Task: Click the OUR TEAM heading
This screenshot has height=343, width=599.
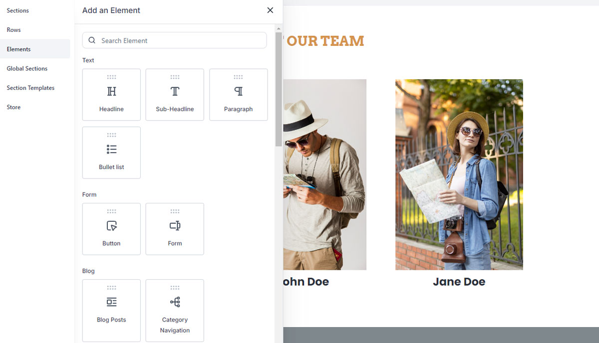Action: click(324, 41)
